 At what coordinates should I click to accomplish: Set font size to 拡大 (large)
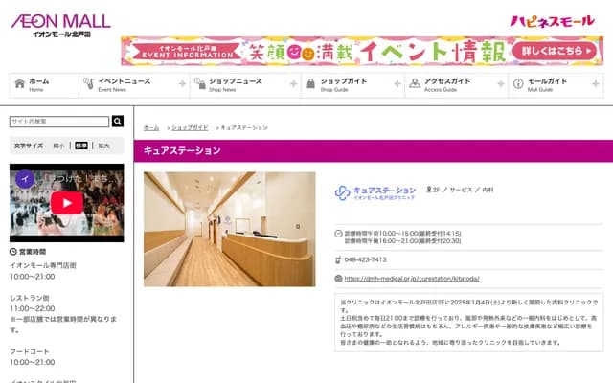pyautogui.click(x=103, y=146)
